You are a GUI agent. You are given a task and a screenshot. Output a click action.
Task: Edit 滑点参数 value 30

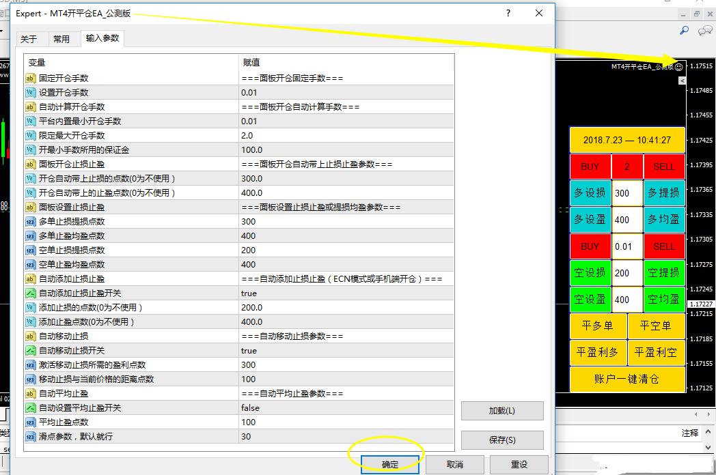(x=346, y=437)
